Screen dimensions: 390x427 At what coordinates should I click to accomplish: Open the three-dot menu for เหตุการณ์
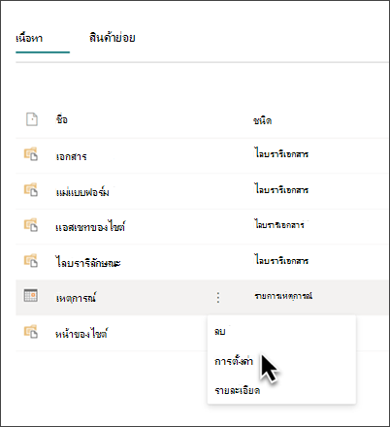coord(218,297)
